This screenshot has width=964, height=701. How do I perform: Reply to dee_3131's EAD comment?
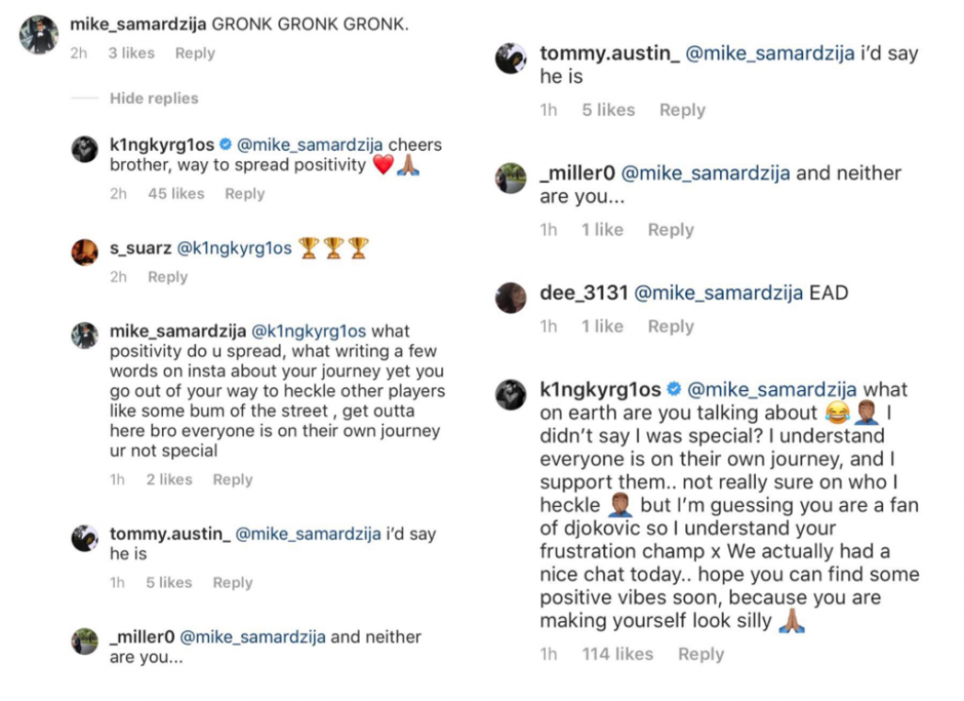670,326
